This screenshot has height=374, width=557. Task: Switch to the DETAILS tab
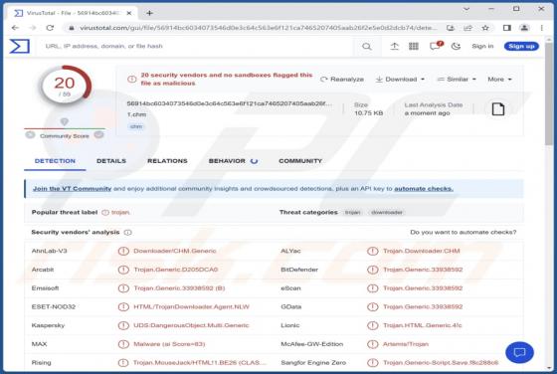pos(111,161)
